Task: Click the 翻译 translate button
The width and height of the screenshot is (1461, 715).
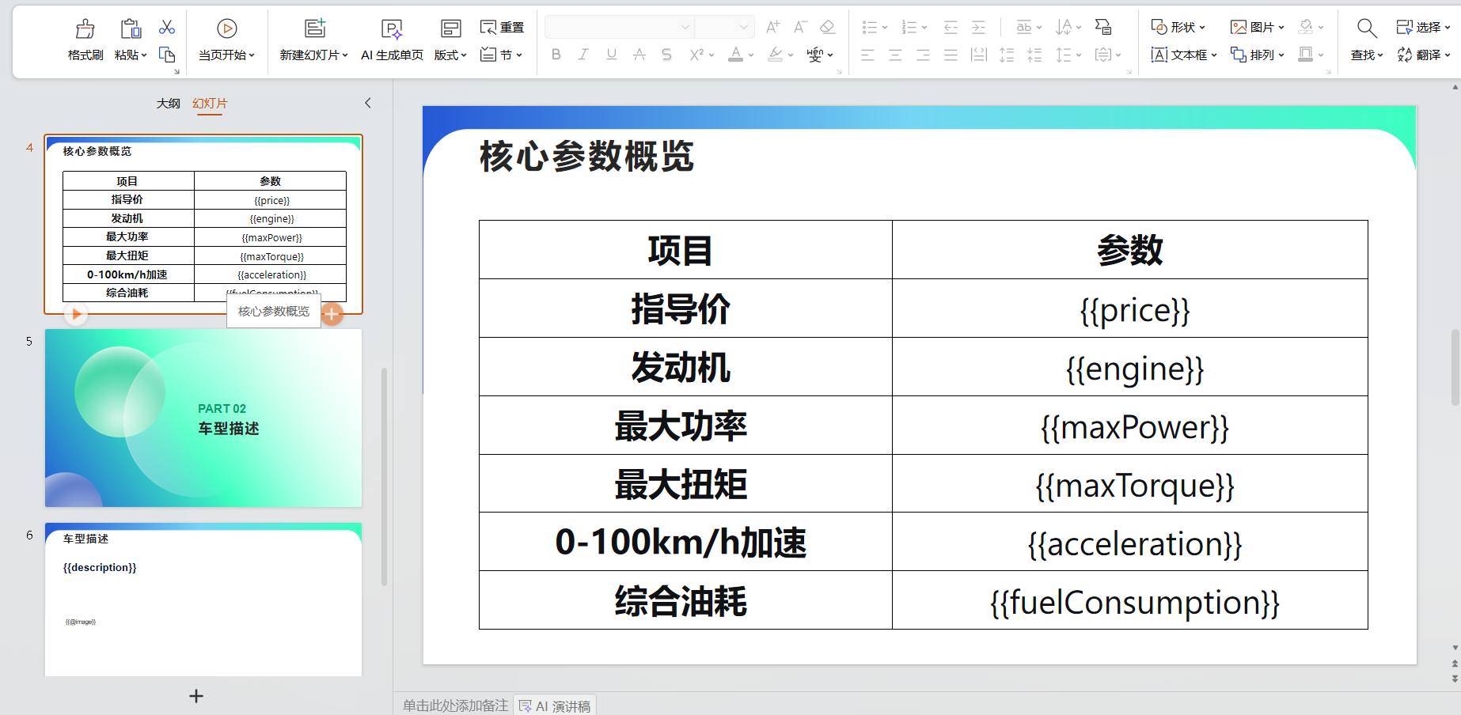Action: point(1422,55)
